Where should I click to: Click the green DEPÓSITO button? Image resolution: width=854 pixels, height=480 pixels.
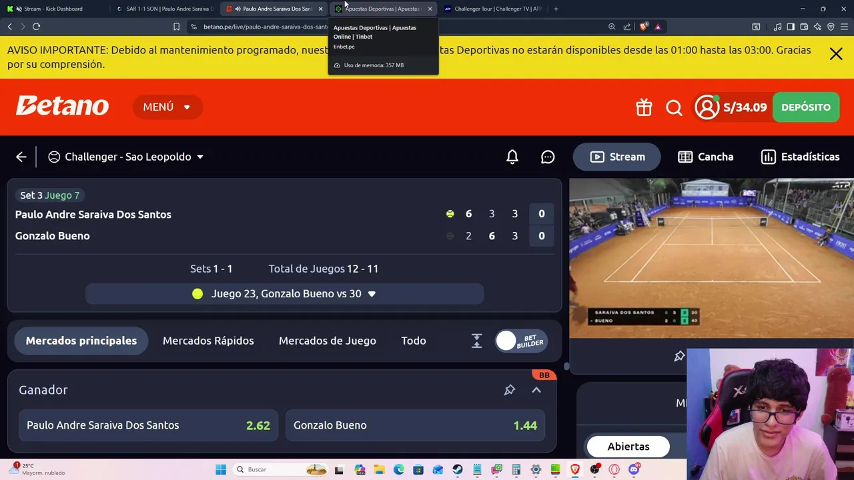coord(806,107)
